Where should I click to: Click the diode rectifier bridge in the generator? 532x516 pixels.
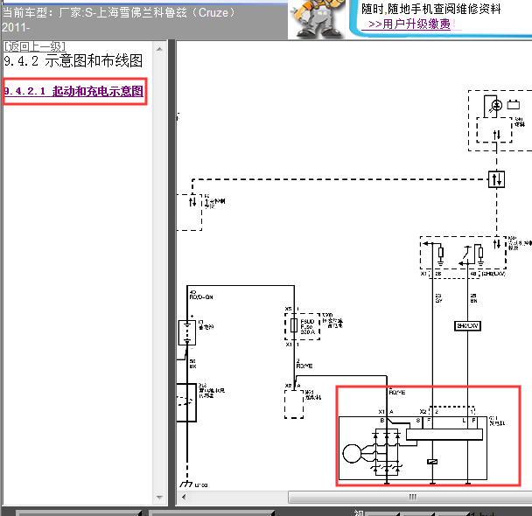click(x=387, y=453)
